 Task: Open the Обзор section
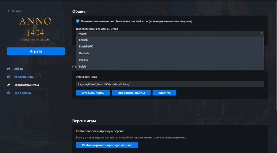18,69
